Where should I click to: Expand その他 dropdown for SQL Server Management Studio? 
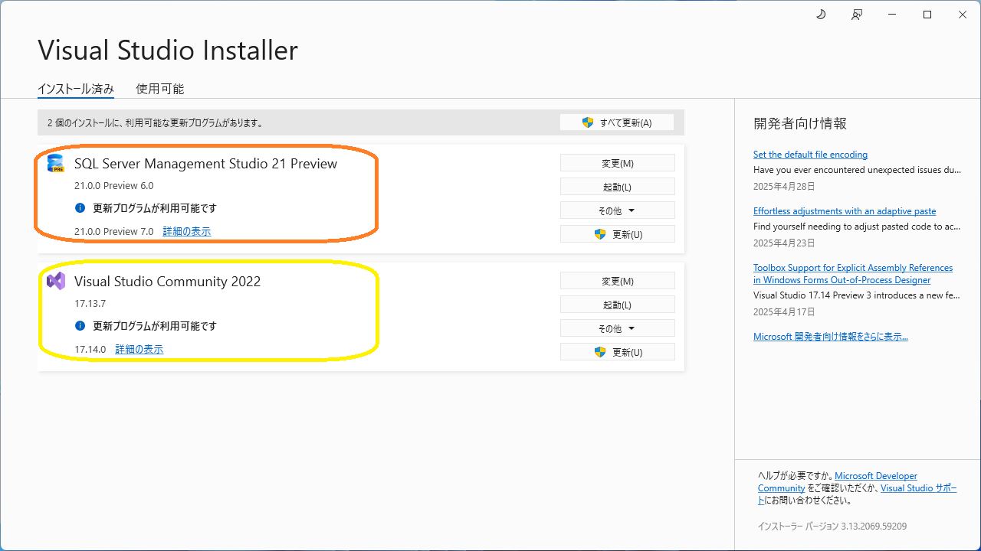click(618, 210)
